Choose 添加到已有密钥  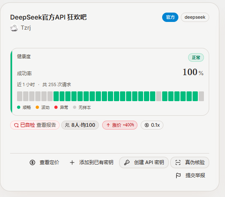(x=91, y=162)
